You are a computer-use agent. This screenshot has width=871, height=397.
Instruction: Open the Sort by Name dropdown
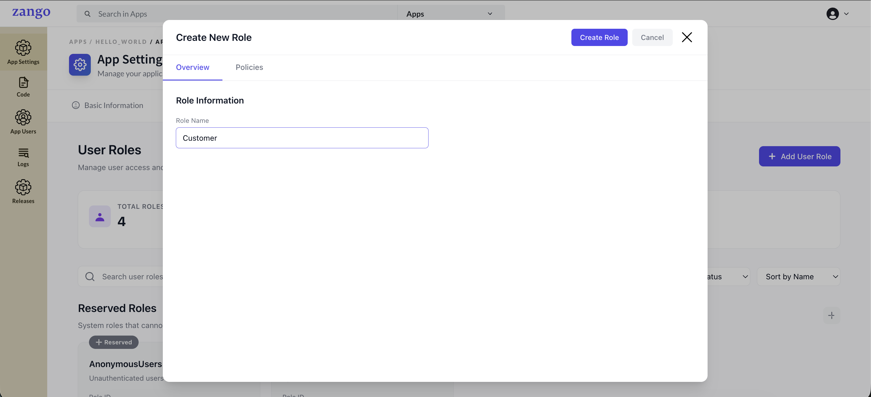[798, 277]
